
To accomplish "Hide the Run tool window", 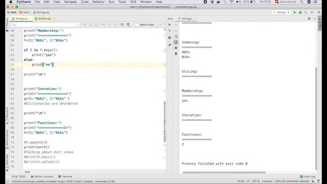I will [315, 18].
